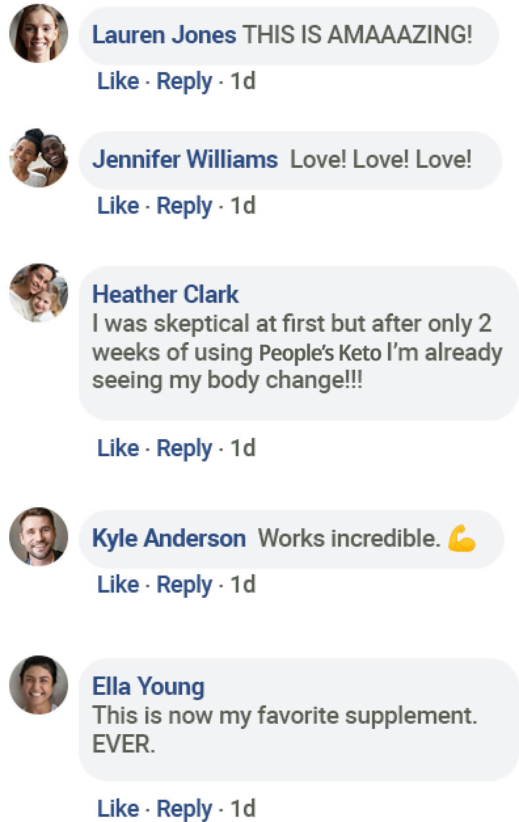Click the flexed bicep emoji

tap(461, 539)
